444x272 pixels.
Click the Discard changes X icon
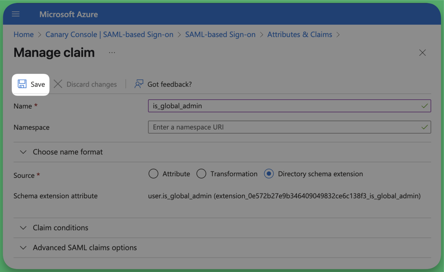58,84
